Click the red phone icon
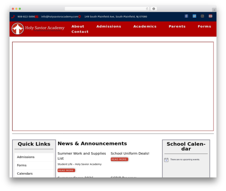226x191 pixels. click(x=13, y=17)
